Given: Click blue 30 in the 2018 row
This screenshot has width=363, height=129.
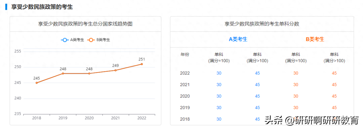Looking at the screenshot, I should point(219,119).
